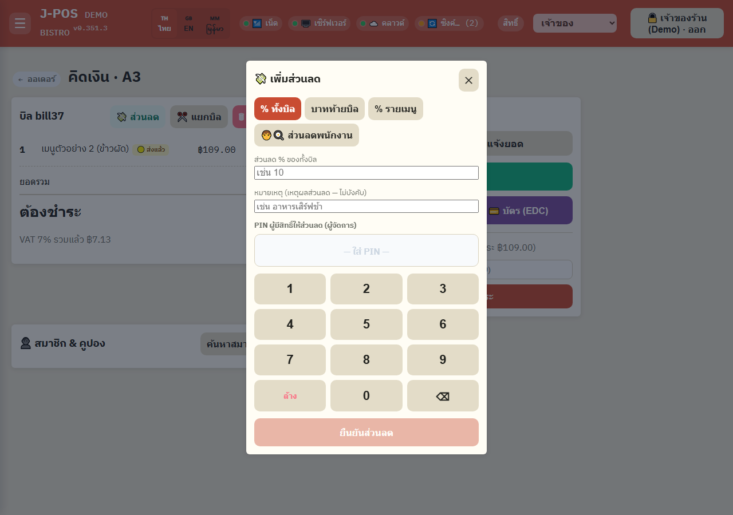Image resolution: width=733 pixels, height=515 pixels.
Task: Tap digit 4 on the PIN pad
Action: (x=290, y=324)
